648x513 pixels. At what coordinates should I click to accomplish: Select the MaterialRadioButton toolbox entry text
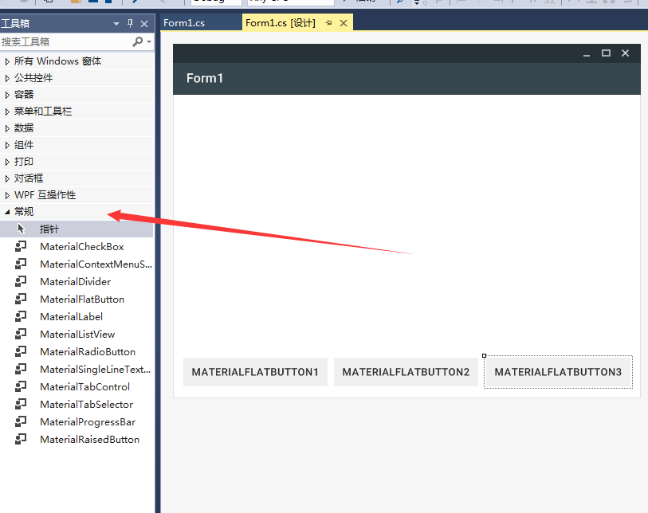(x=88, y=352)
